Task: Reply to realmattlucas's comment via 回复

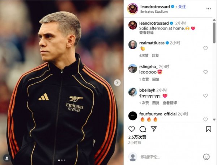Action: [x=155, y=55]
